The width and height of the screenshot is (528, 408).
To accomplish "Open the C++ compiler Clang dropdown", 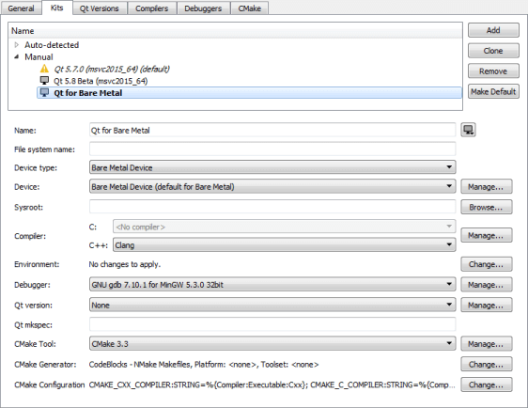I will pos(285,245).
